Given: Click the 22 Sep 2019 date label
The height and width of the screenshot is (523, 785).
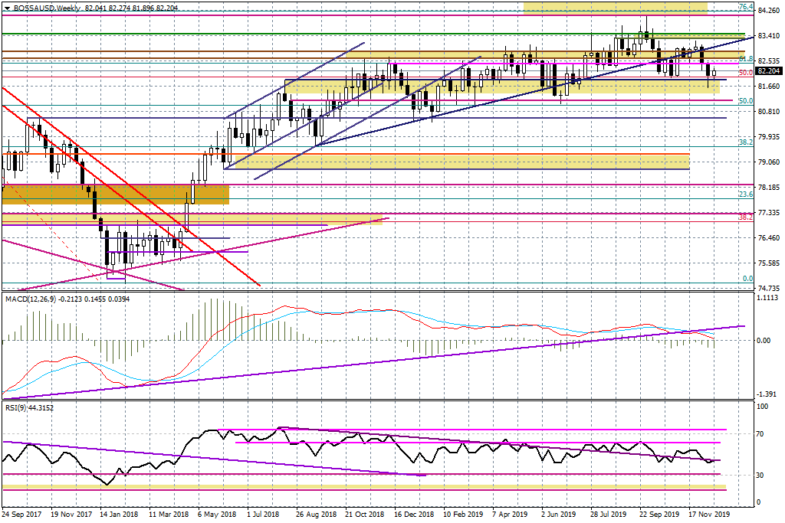Looking at the screenshot, I should 659,515.
